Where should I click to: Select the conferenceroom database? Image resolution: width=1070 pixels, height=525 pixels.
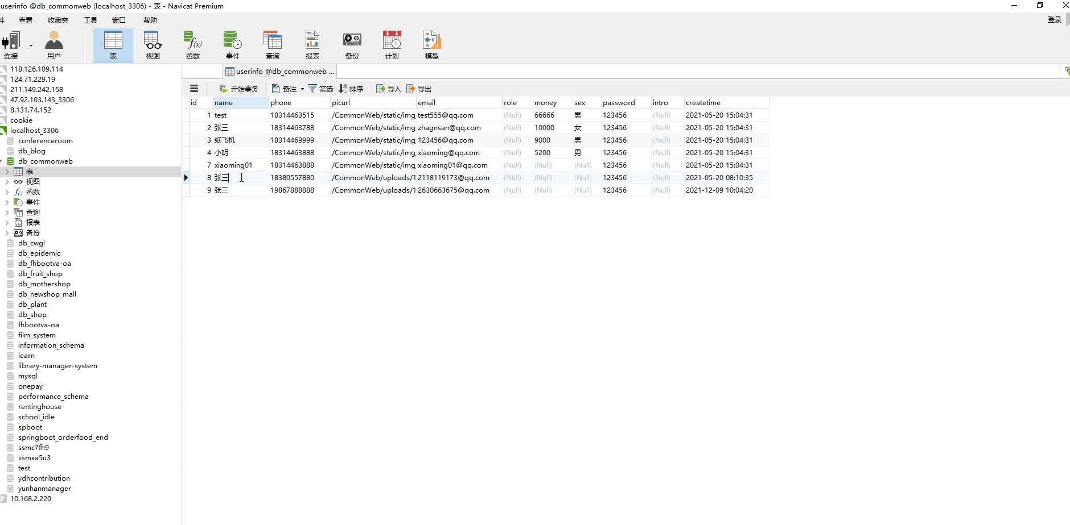(46, 141)
